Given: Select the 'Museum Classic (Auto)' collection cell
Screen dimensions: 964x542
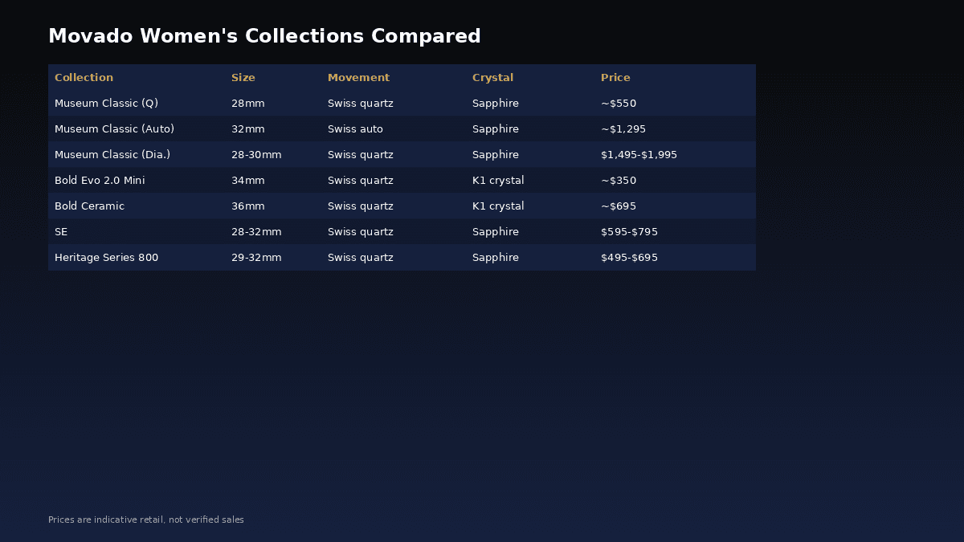Looking at the screenshot, I should pos(114,129).
